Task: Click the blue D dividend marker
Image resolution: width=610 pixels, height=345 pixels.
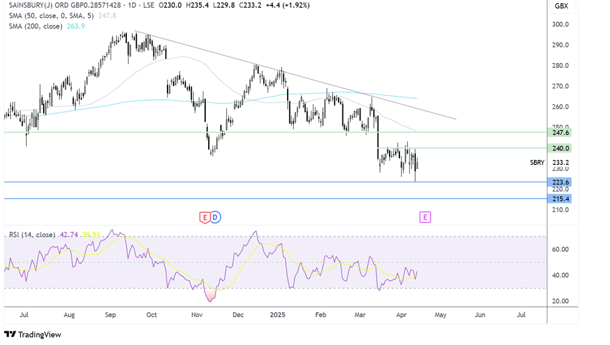Action: point(215,217)
